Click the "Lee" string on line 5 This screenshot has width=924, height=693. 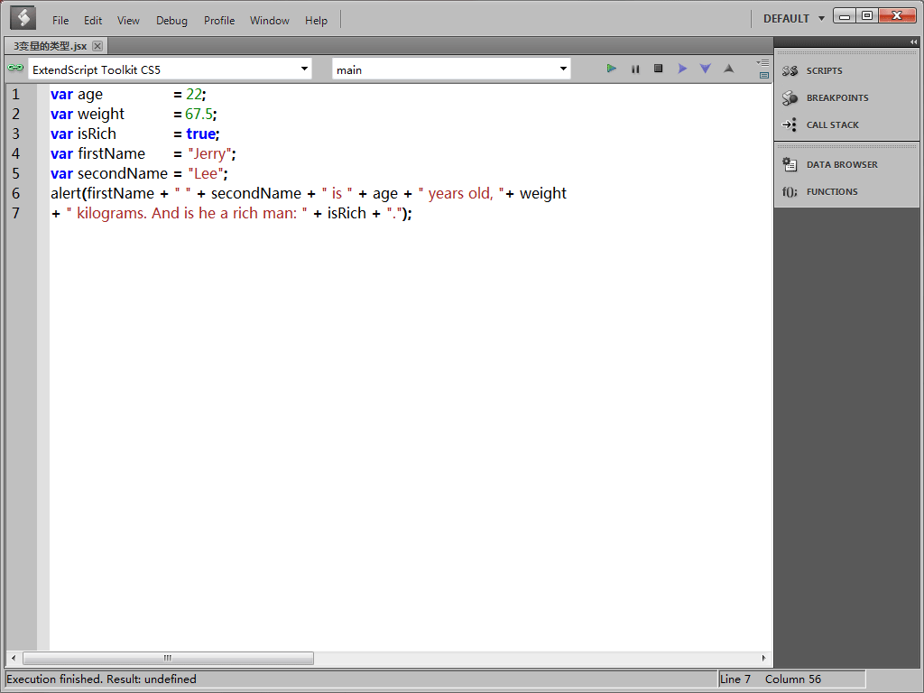[x=206, y=173]
